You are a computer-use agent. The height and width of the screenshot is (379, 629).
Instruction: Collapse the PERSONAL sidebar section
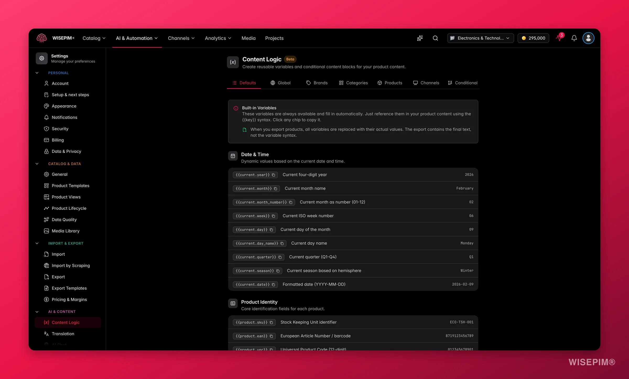[37, 73]
